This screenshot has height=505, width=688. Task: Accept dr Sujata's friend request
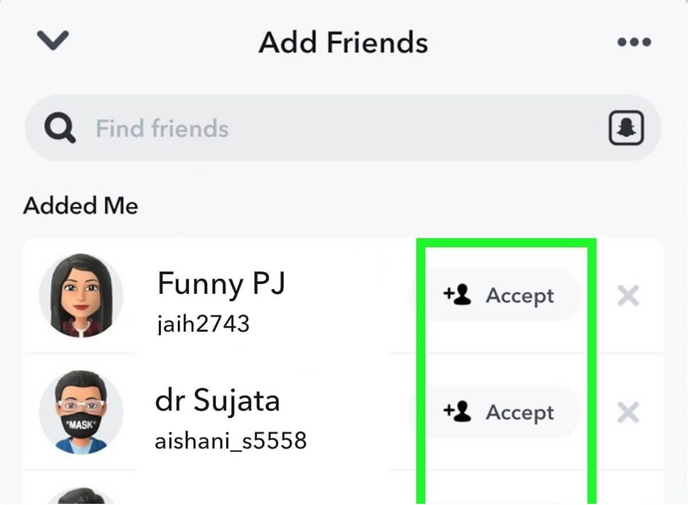coord(519,413)
